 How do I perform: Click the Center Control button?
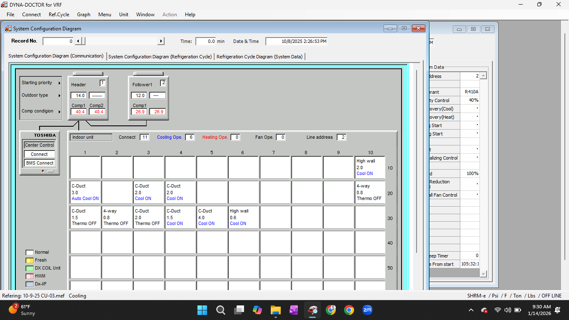(40, 145)
